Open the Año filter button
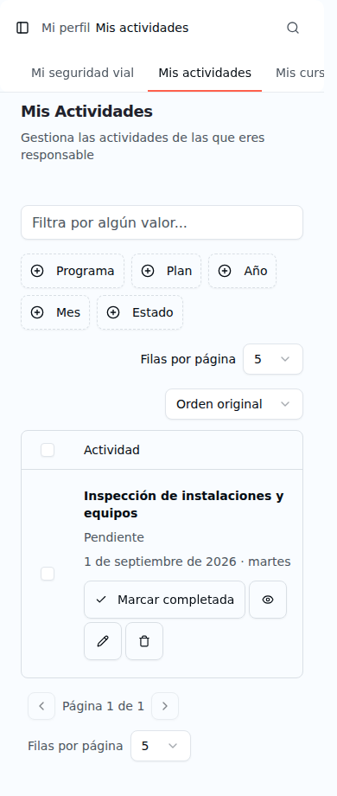 coord(242,271)
